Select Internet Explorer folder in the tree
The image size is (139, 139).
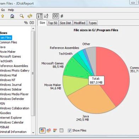(x=11, y=118)
